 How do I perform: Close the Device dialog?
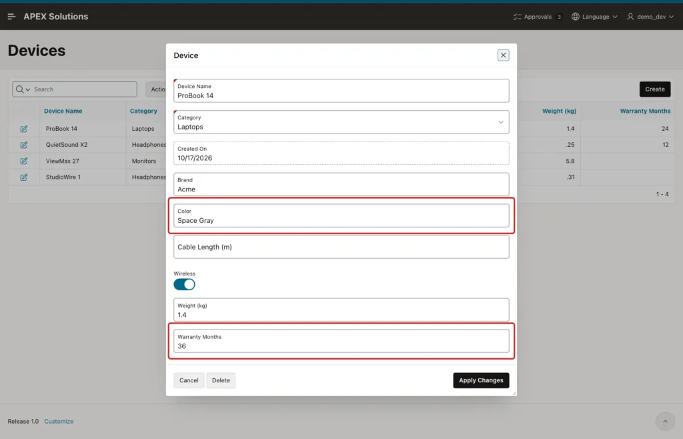[503, 55]
